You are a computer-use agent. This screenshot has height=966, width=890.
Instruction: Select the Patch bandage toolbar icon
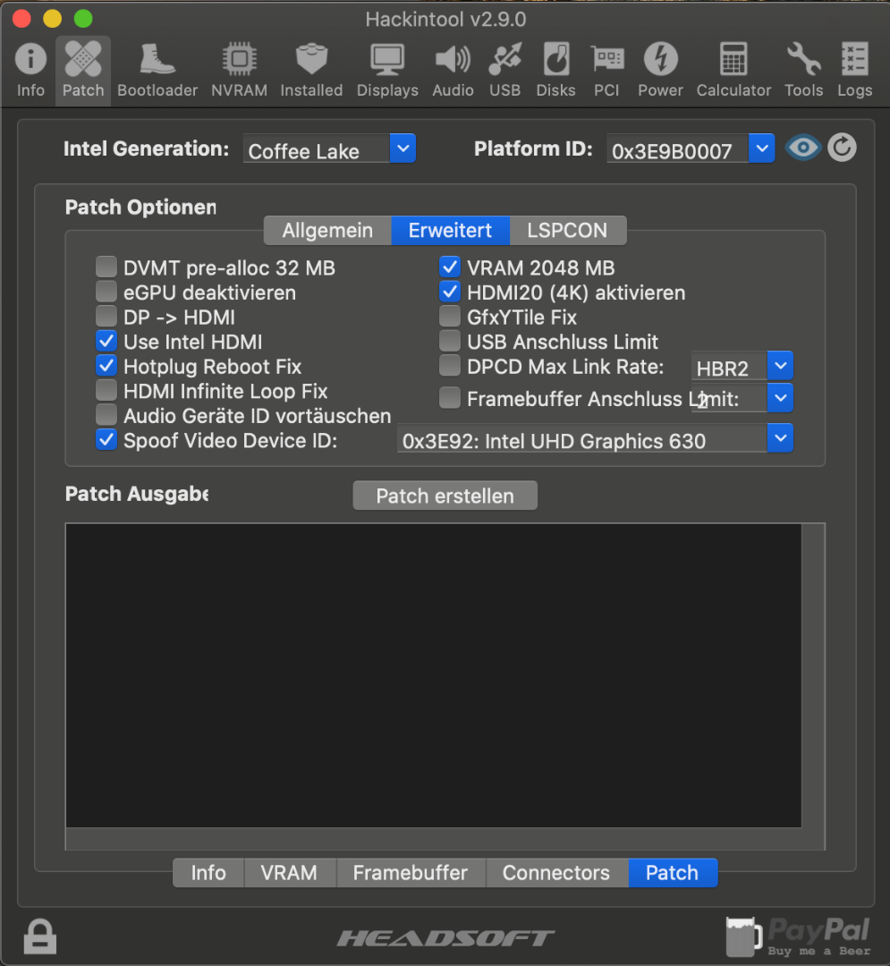[83, 69]
